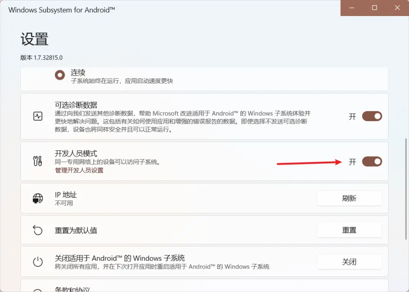Click the 重置 button
Image resolution: width=409 pixels, height=292 pixels.
[349, 230]
